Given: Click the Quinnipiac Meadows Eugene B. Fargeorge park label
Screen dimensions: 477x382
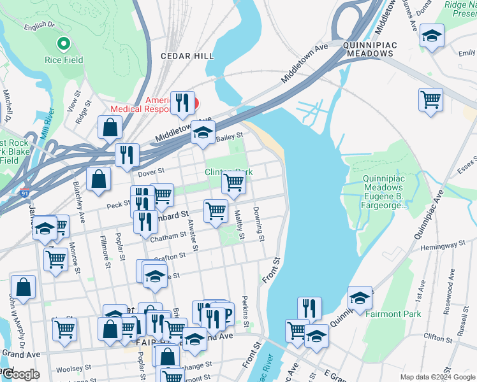Looking at the screenshot, I should (383, 192).
